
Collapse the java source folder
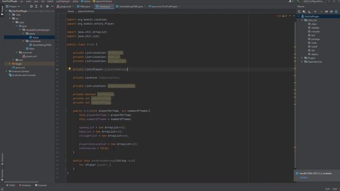tap(17, 26)
